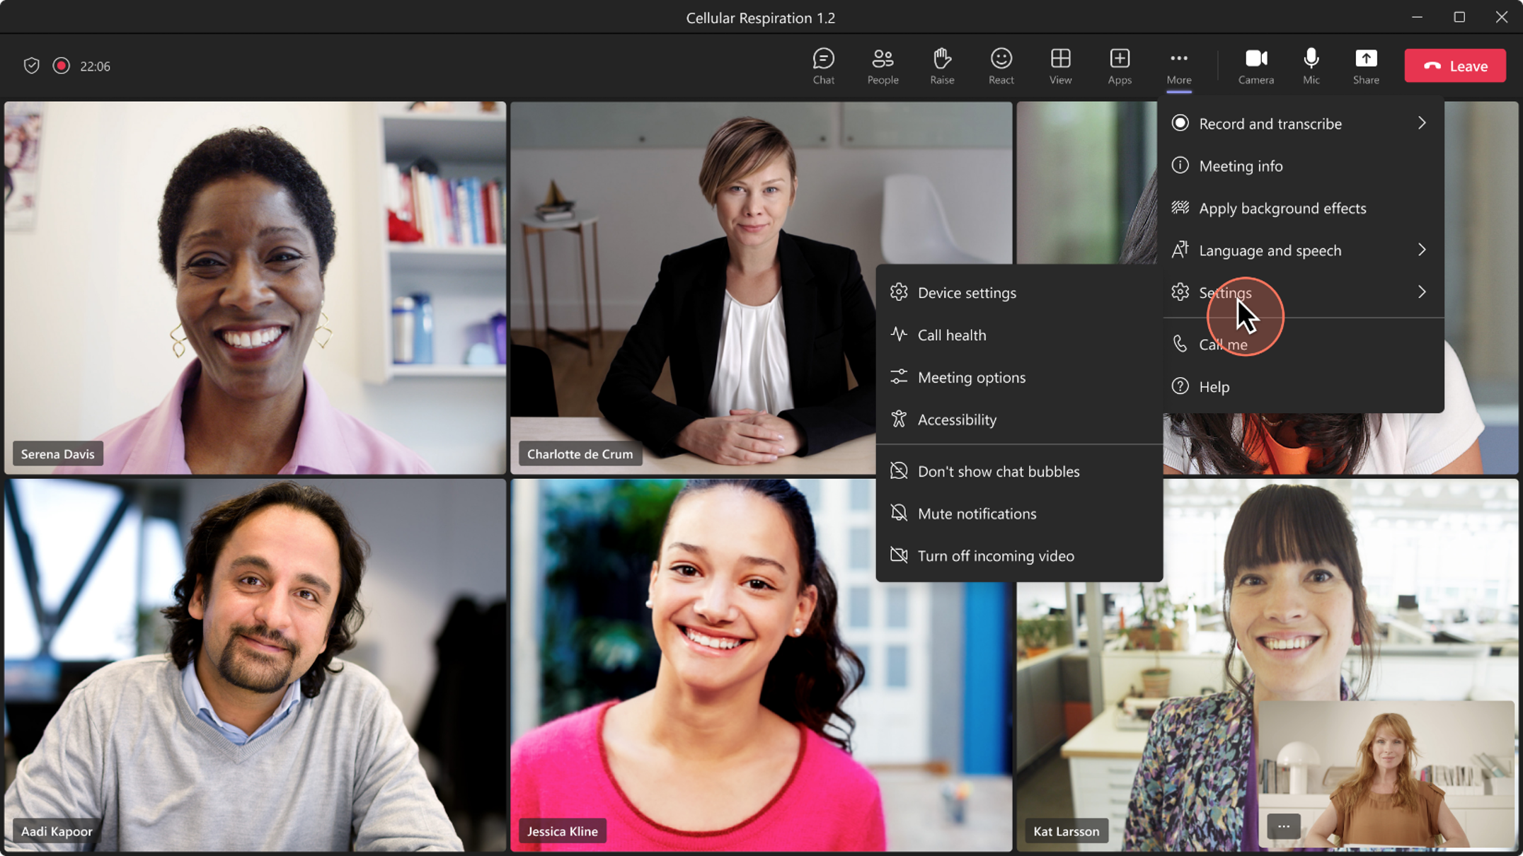This screenshot has height=856, width=1523.
Task: Toggle Don't show chat bubbles
Action: pyautogui.click(x=999, y=470)
